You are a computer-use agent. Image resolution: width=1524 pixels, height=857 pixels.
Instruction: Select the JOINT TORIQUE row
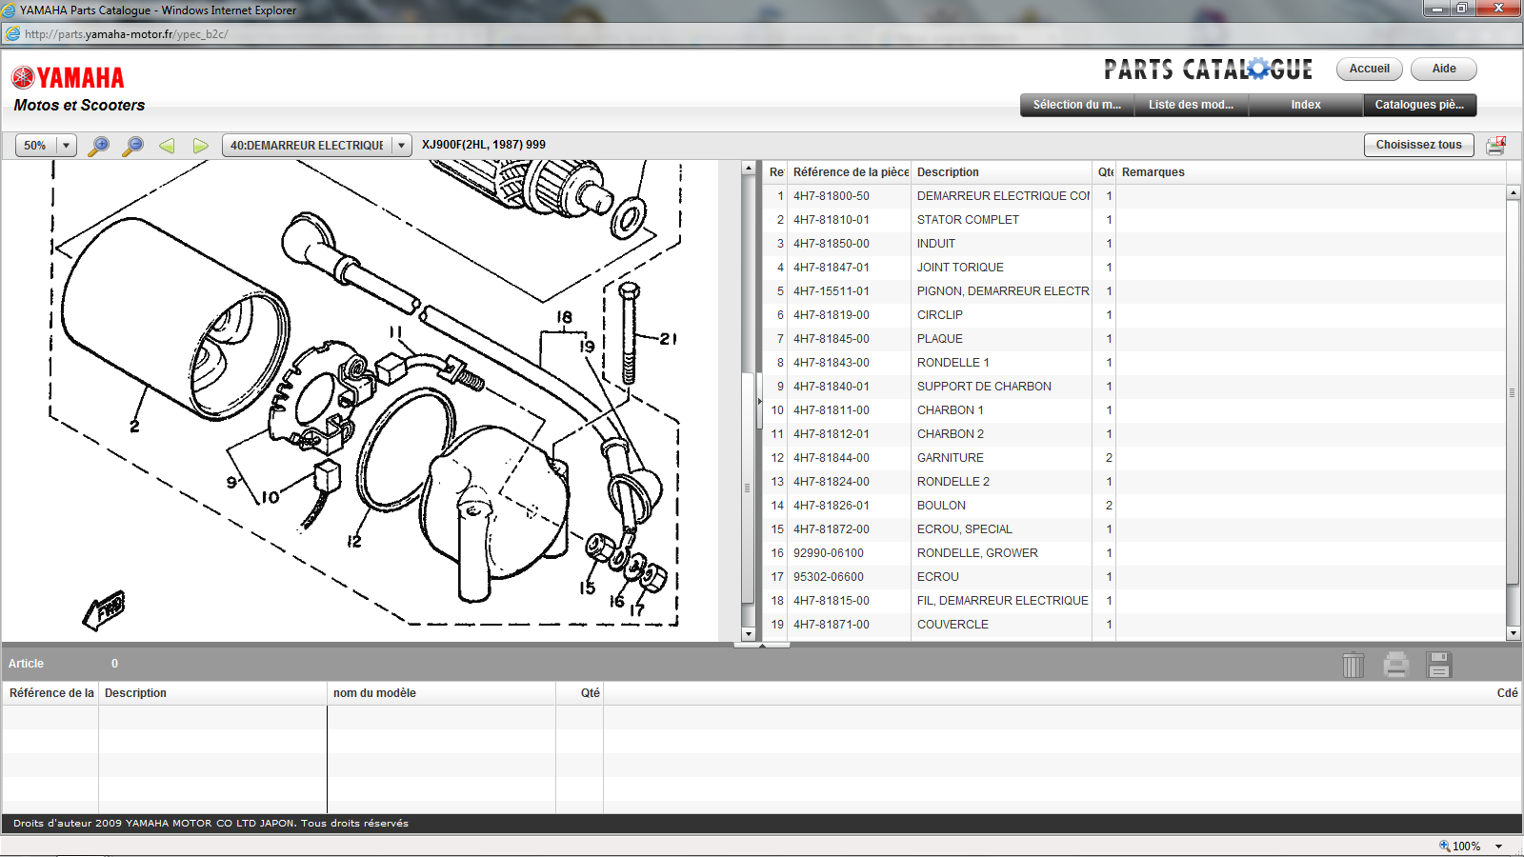[1134, 268]
